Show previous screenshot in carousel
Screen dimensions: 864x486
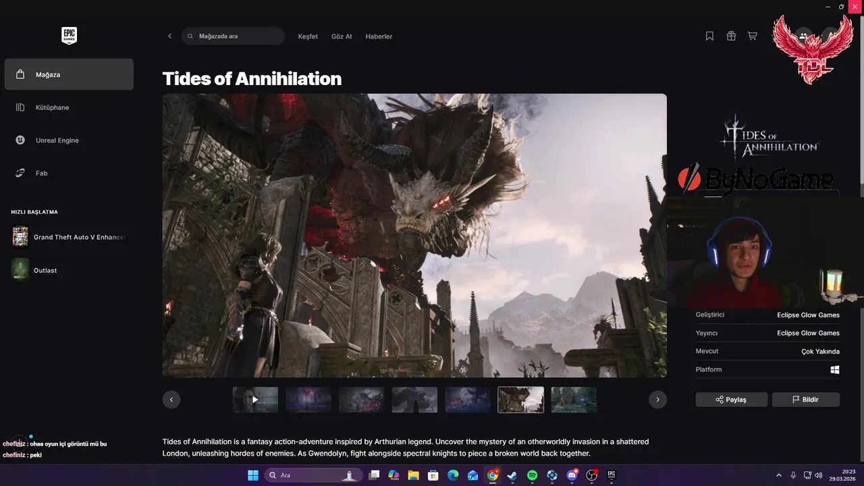coord(171,400)
